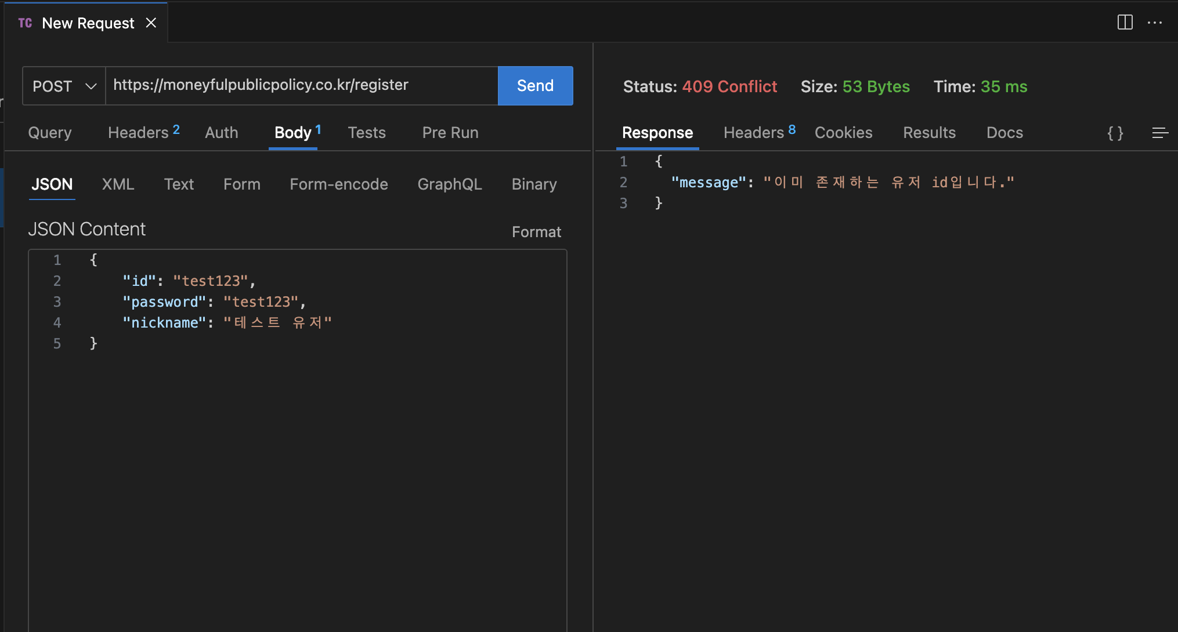Image resolution: width=1178 pixels, height=632 pixels.
Task: Click the TC Thunder Client tab icon
Action: pyautogui.click(x=25, y=23)
